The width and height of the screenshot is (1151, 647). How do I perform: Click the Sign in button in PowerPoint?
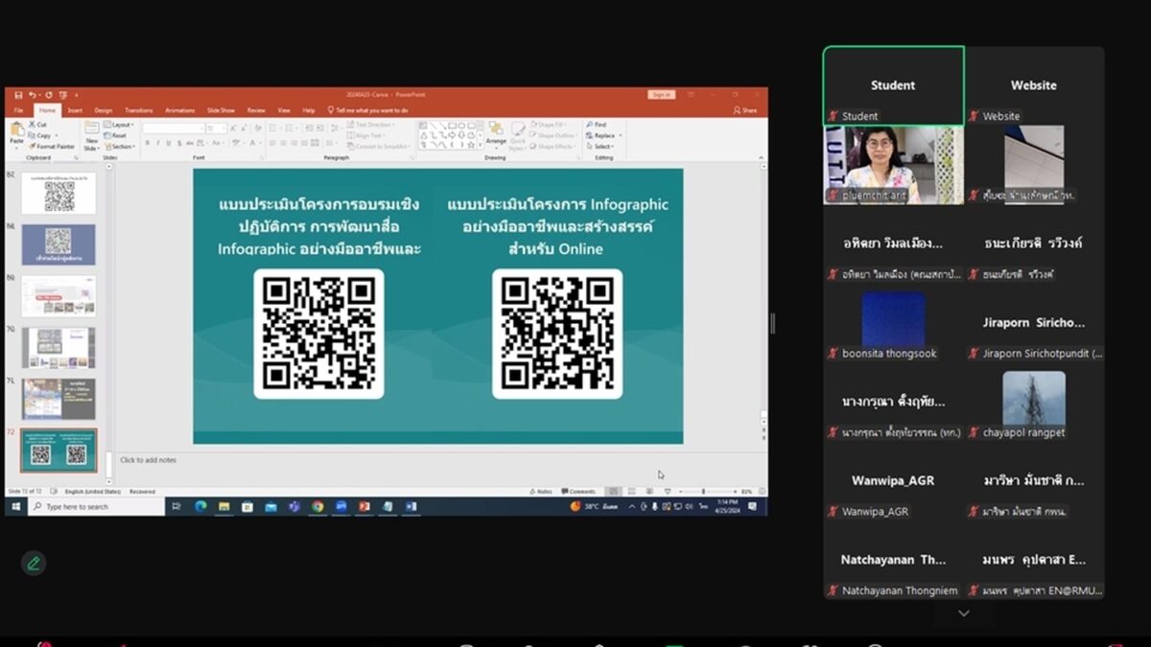click(661, 95)
